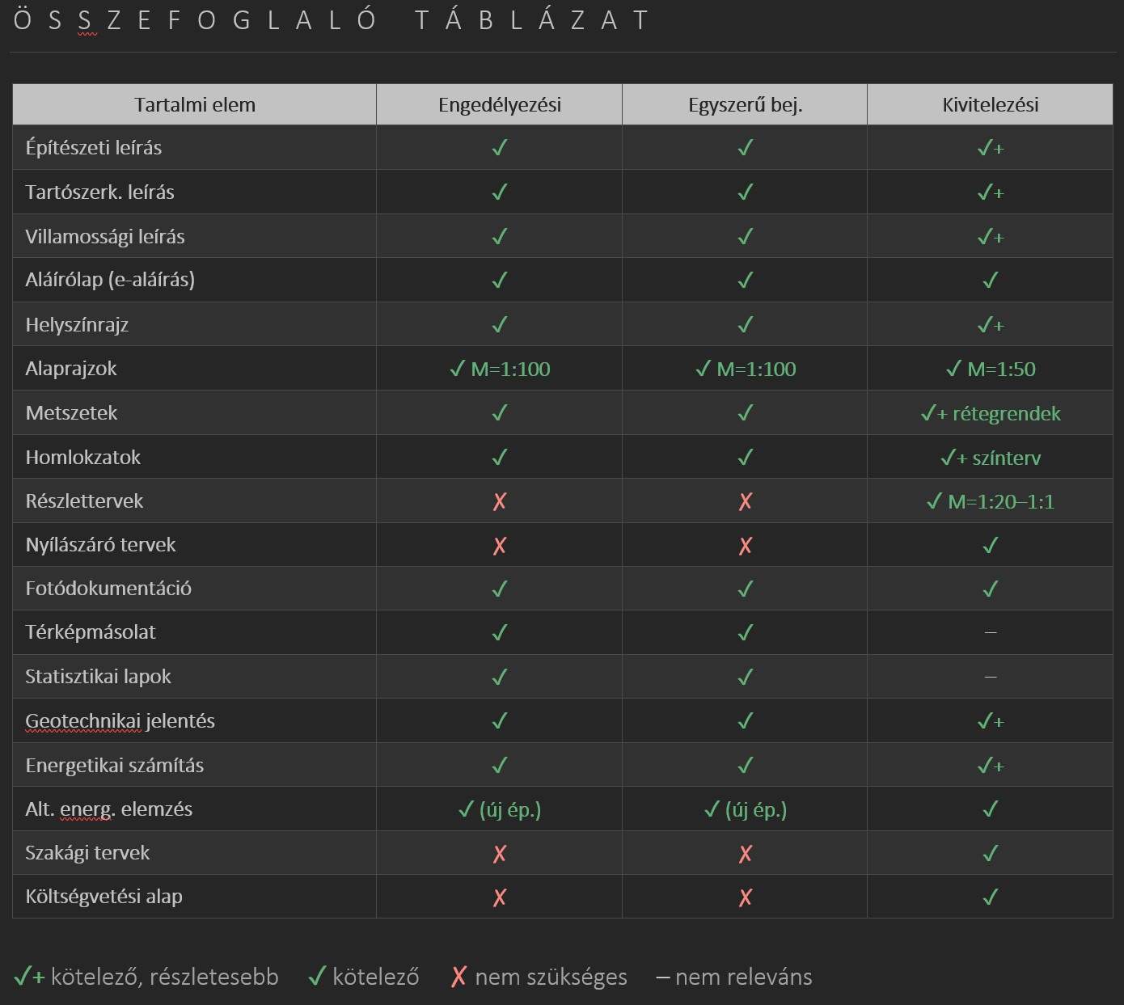Select the Helyszínrajz check-plus mark under Kivitelezési
Screen dimensions: 1124x1005
[990, 325]
